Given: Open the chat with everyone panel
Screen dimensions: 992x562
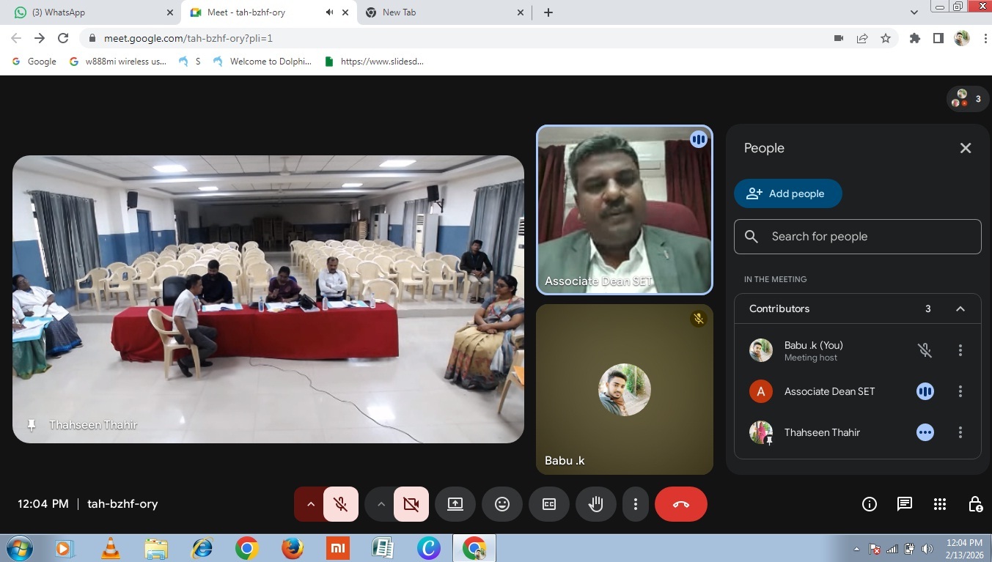Looking at the screenshot, I should tap(904, 504).
